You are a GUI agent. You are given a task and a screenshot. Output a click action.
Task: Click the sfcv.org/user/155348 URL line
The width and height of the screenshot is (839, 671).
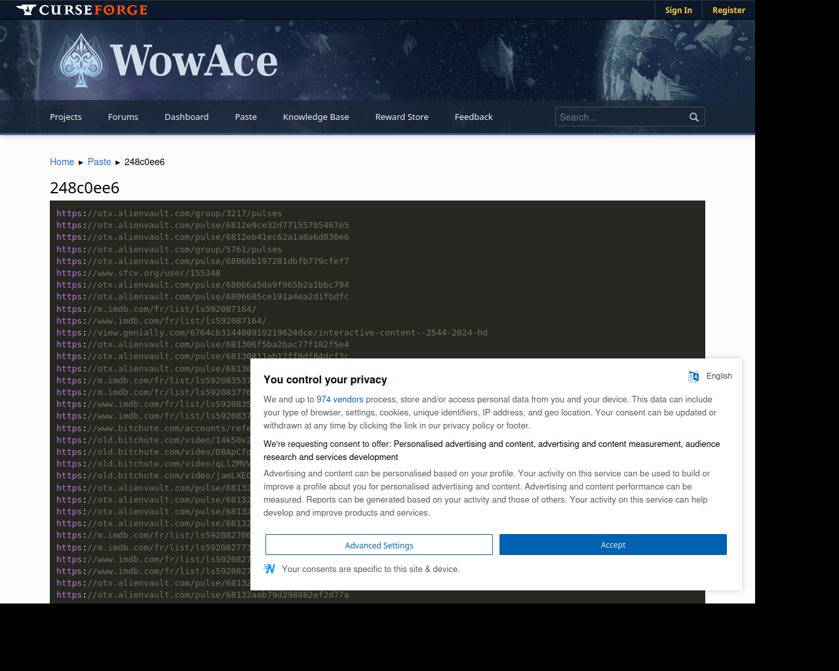(138, 273)
